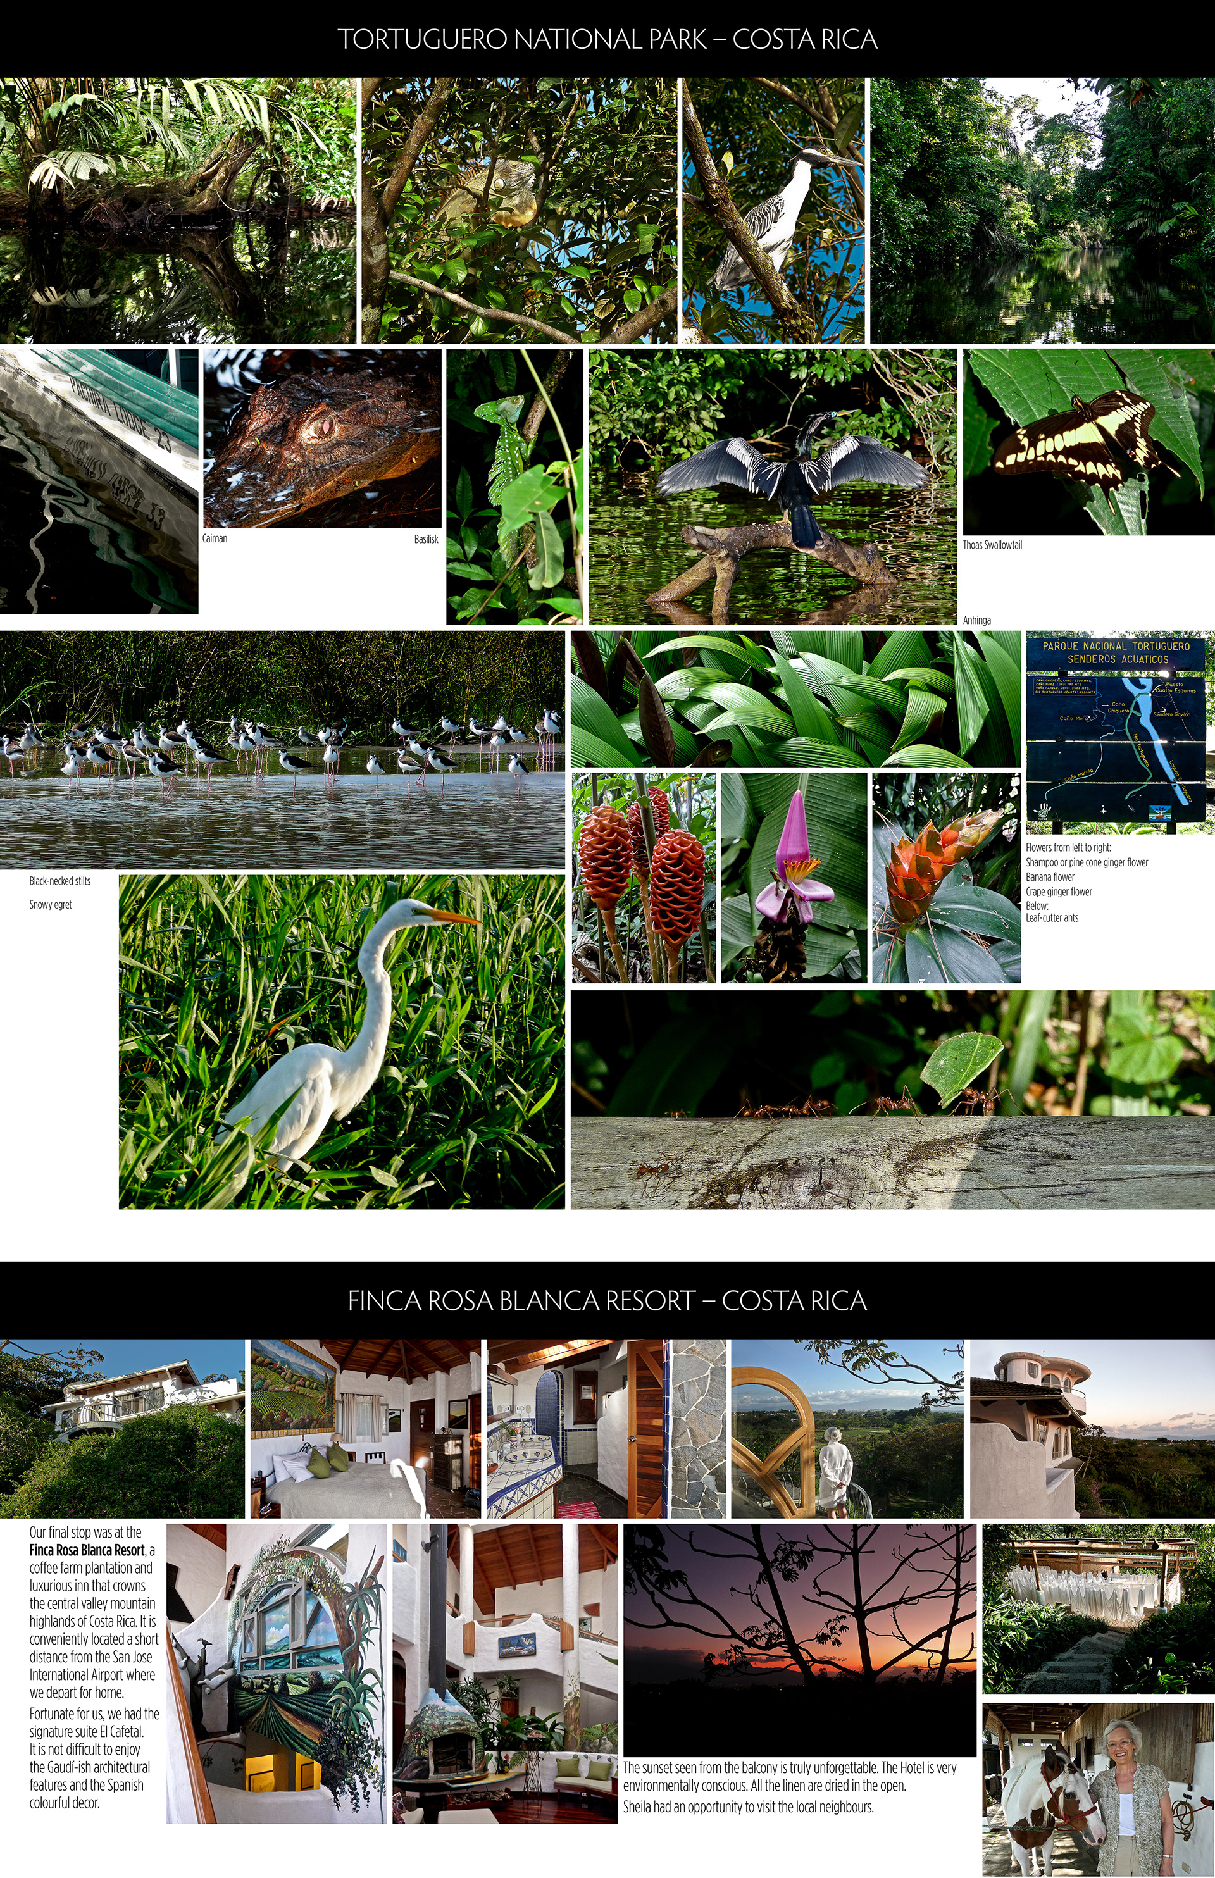Screen dimensions: 1215x1878
Task: Click the bold Finca Rosa Blanca Resort text
Action: pos(87,1550)
